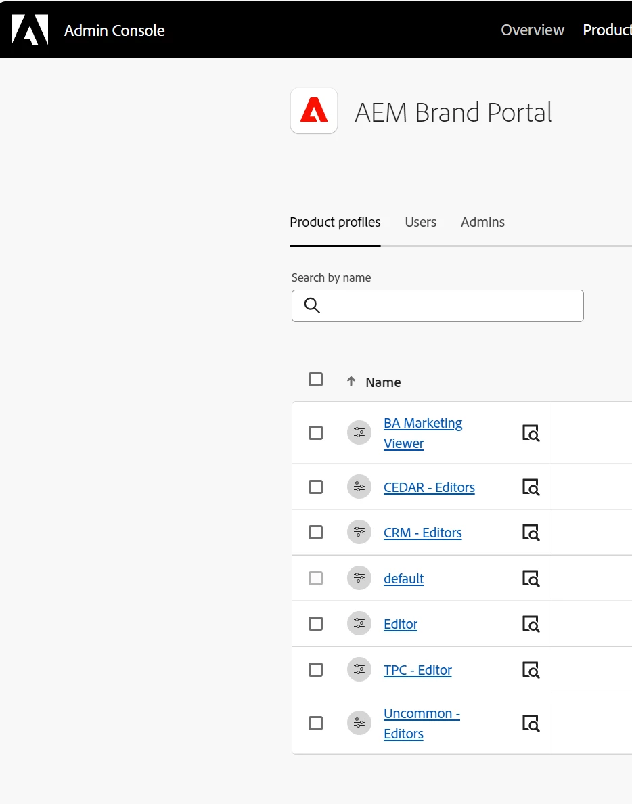Select the Product profiles tab
Image resolution: width=632 pixels, height=804 pixels.
pos(335,222)
